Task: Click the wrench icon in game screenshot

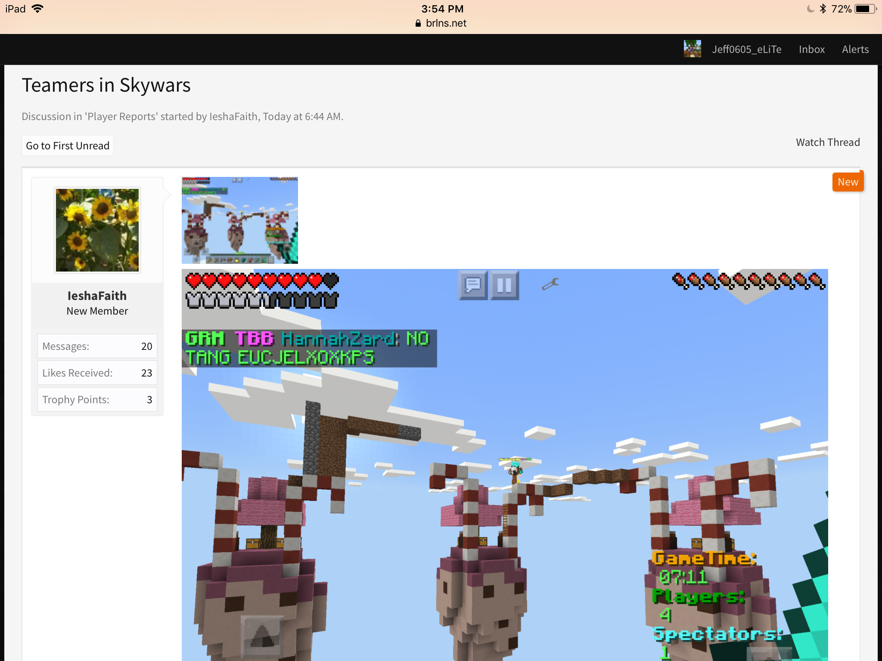Action: (x=550, y=284)
